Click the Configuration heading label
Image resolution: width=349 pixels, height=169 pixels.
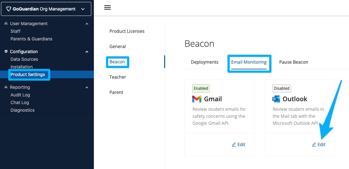pyautogui.click(x=24, y=52)
